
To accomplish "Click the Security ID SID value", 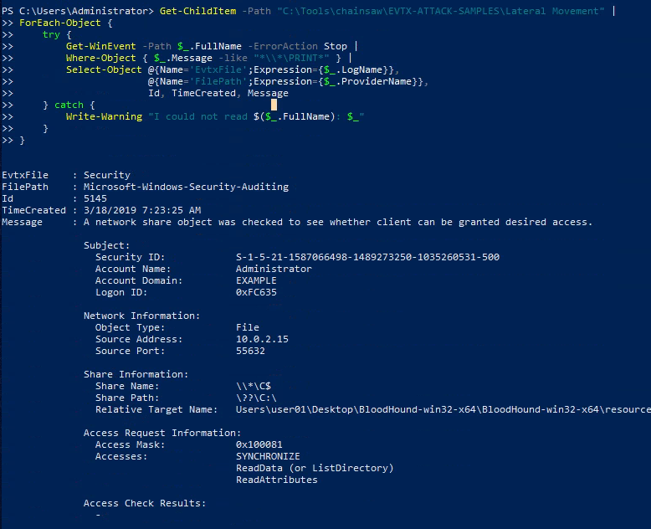I will coord(367,257).
